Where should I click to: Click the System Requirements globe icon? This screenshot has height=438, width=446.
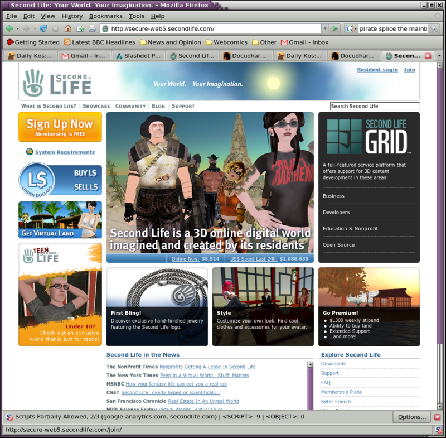point(30,152)
